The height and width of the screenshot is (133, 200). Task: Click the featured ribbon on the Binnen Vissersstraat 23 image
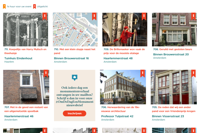[193, 73]
